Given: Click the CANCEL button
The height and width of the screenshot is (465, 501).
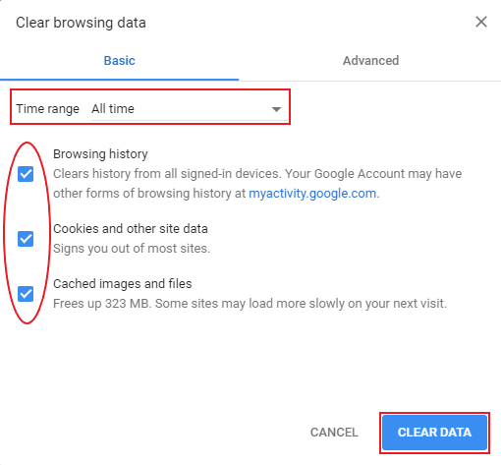Looking at the screenshot, I should [334, 433].
